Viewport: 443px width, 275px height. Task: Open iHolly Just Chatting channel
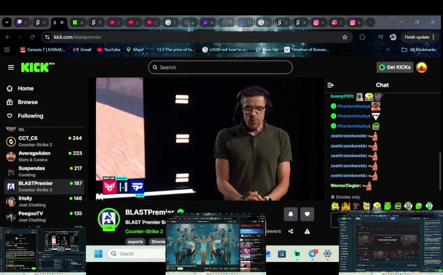(x=44, y=201)
